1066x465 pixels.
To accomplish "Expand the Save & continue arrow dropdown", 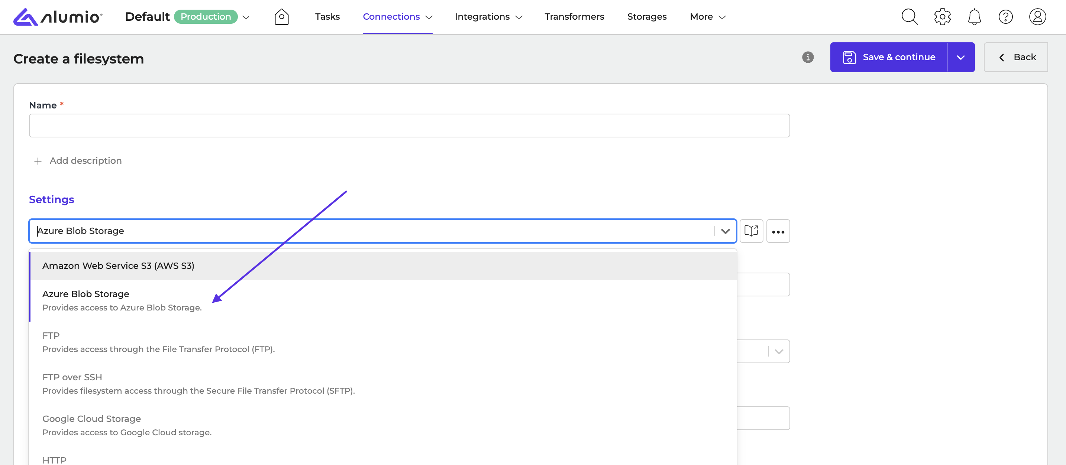I will tap(961, 58).
